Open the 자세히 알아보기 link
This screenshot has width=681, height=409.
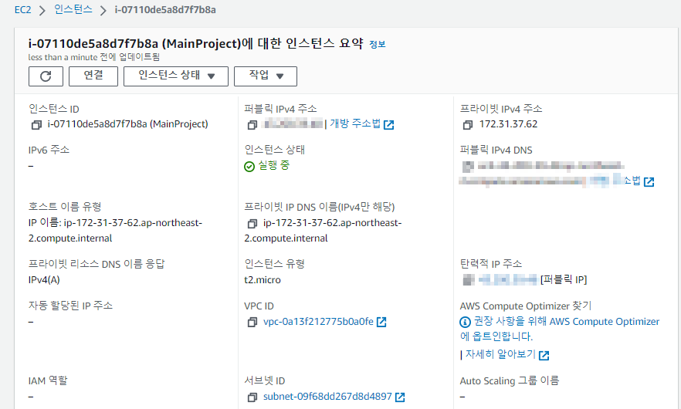coord(500,354)
